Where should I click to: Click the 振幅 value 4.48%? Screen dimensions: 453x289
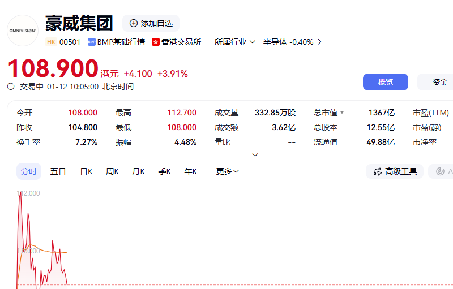pyautogui.click(x=186, y=142)
